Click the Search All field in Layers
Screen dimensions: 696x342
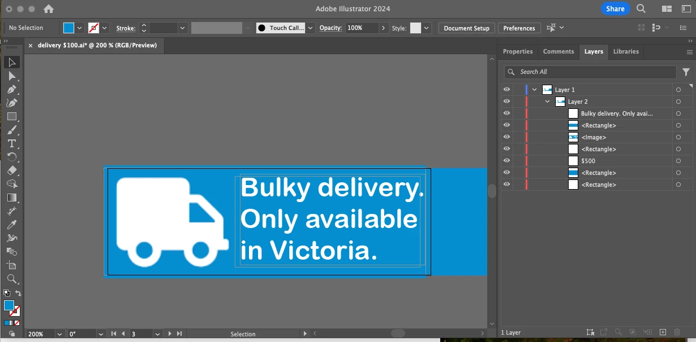tap(590, 72)
